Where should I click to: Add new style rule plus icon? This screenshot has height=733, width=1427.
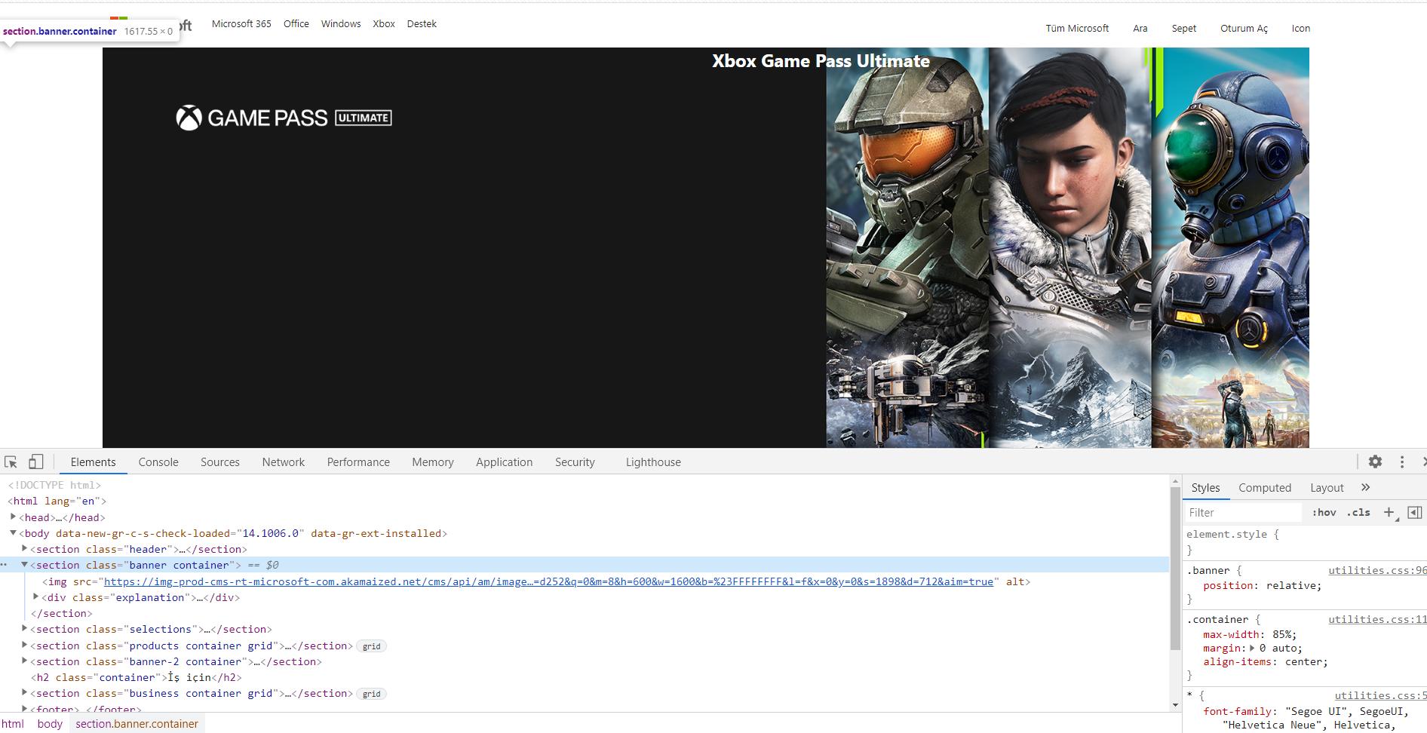1389,513
